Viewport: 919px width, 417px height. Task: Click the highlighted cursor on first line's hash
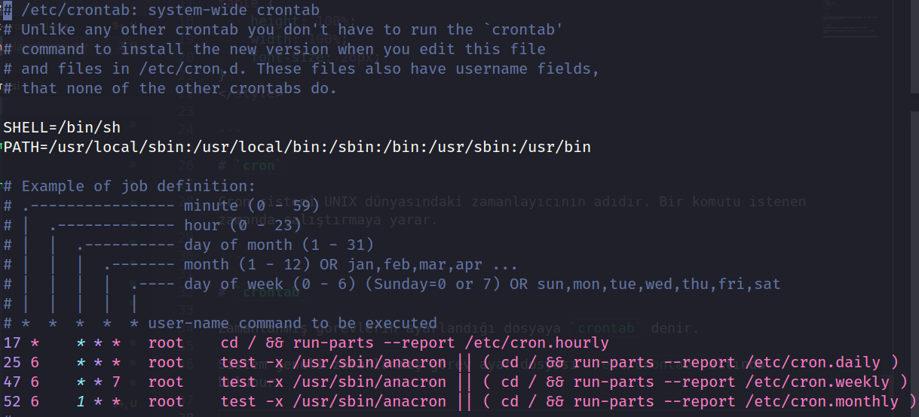7,10
